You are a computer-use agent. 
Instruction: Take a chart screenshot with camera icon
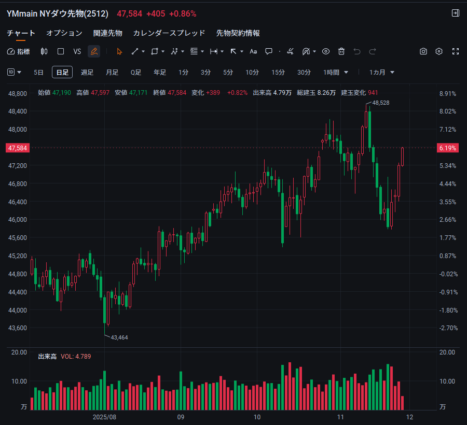pyautogui.click(x=423, y=51)
